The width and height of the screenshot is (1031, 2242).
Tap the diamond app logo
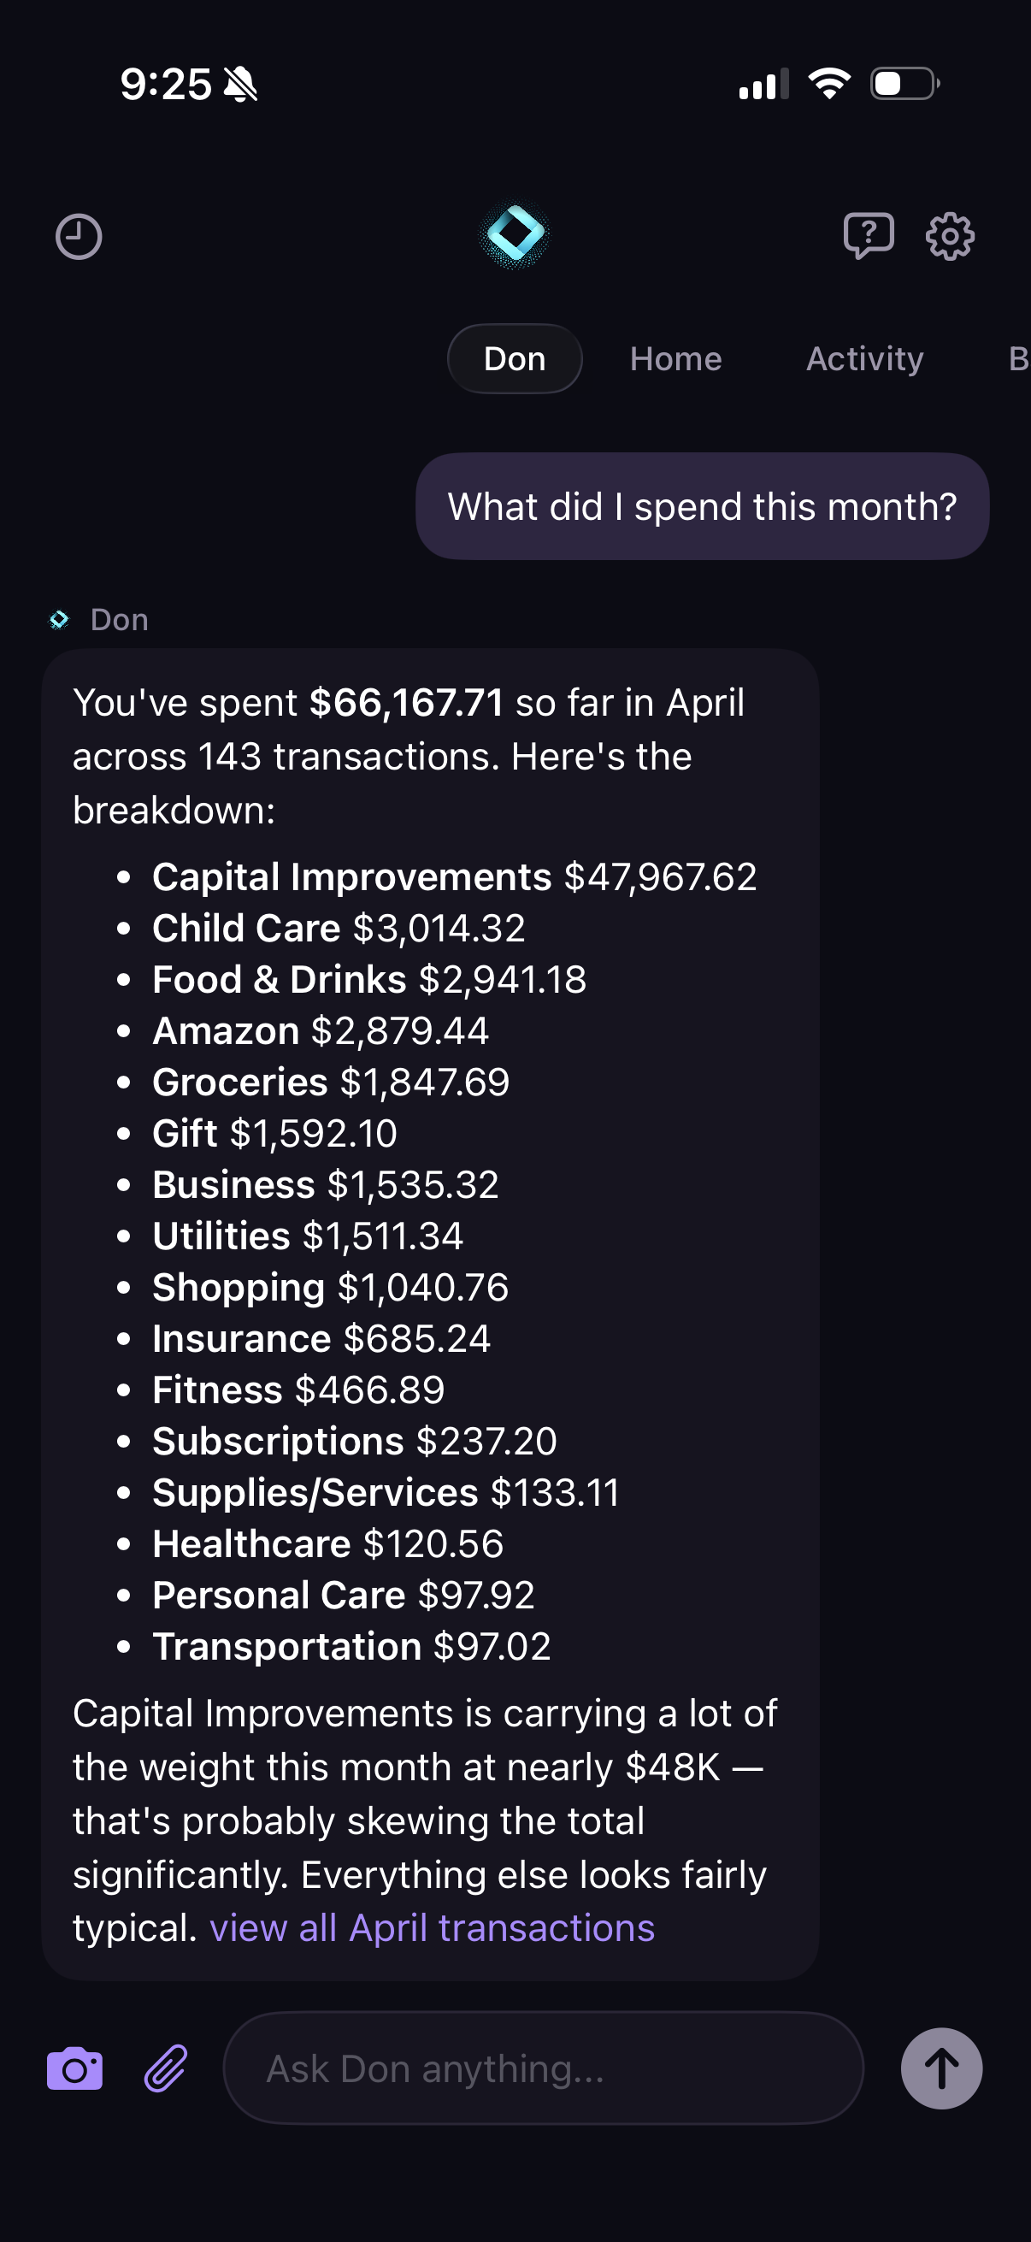tap(515, 233)
